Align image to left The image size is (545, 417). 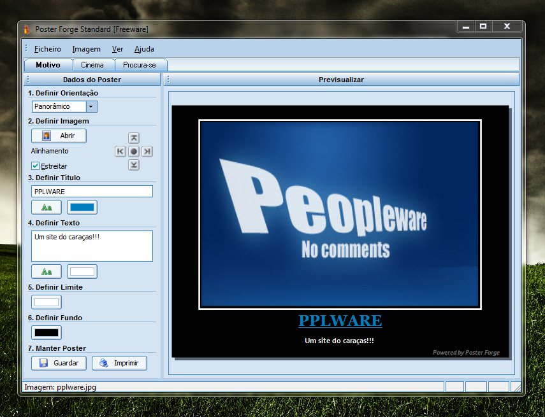coord(120,152)
